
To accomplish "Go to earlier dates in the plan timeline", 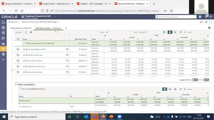I will point(105,36).
